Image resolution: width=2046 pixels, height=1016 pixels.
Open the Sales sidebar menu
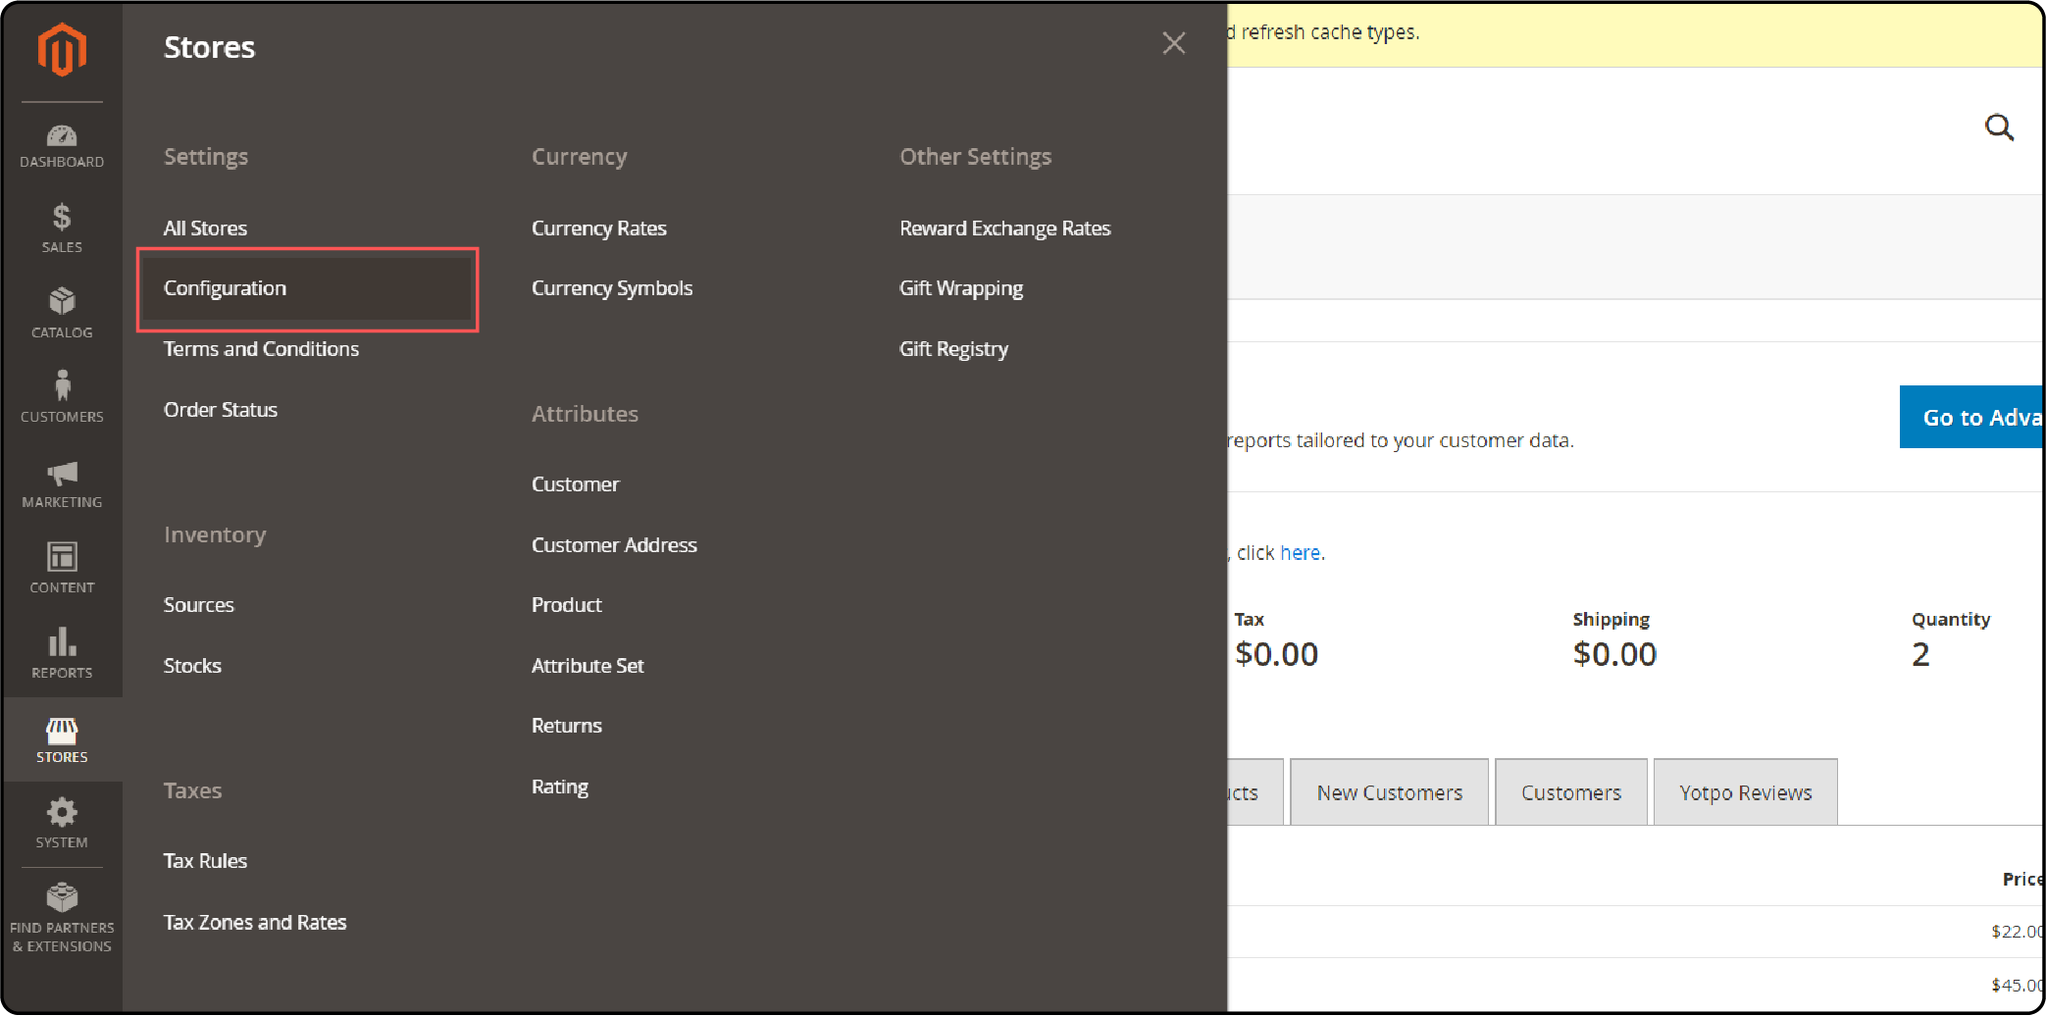point(62,229)
